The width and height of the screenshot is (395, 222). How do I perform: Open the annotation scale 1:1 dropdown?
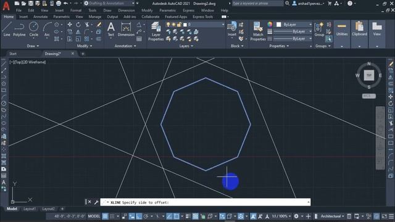[281, 216]
